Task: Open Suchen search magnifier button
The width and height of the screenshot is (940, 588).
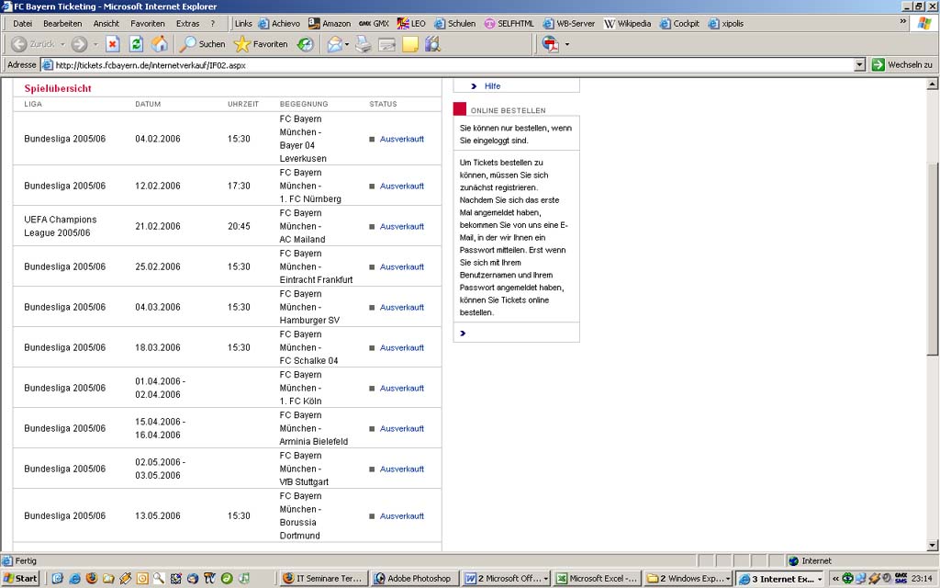Action: coord(203,44)
